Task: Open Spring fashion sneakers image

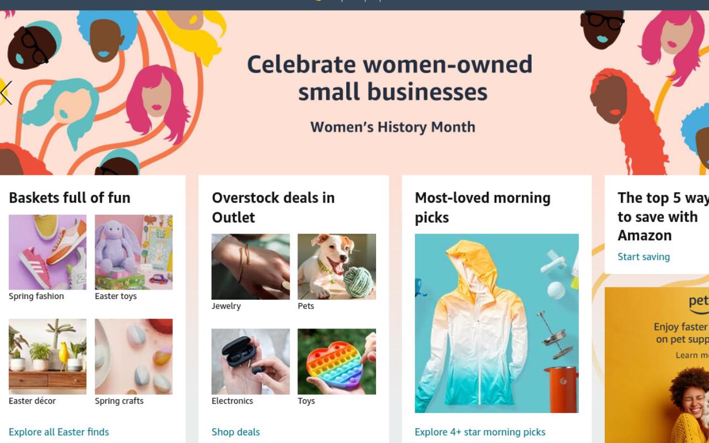Action: point(48,252)
